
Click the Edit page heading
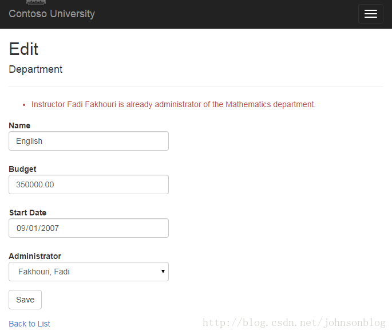[24, 49]
